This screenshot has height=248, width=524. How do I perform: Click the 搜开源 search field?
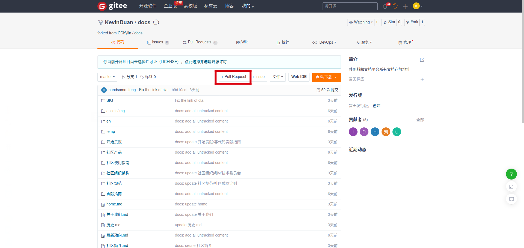pyautogui.click(x=350, y=6)
